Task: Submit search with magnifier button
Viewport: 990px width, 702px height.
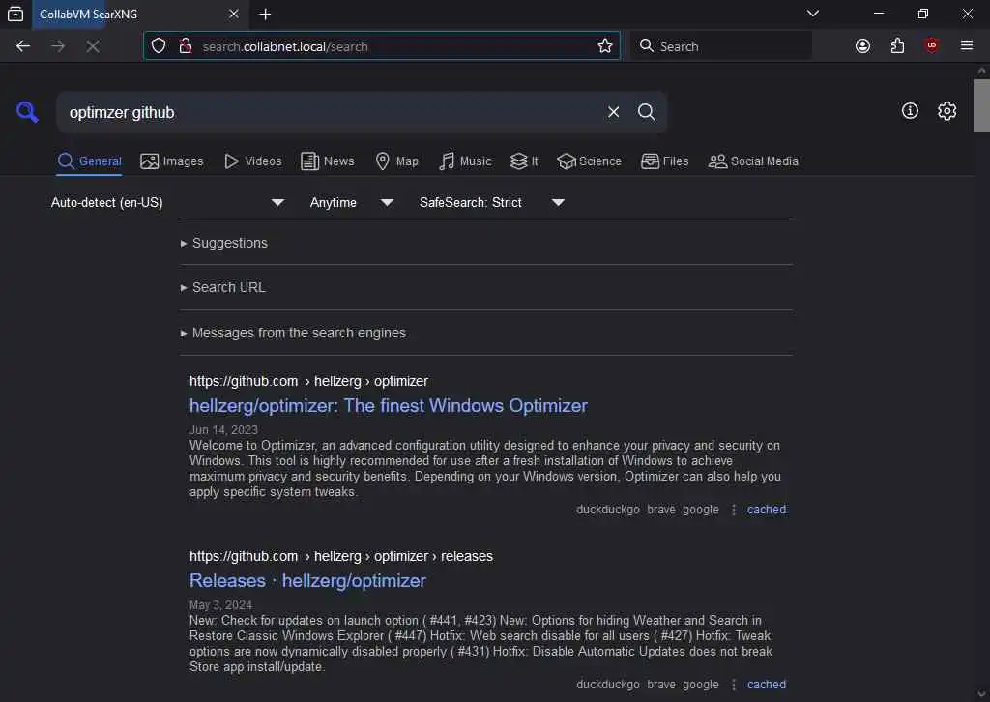Action: 646,112
